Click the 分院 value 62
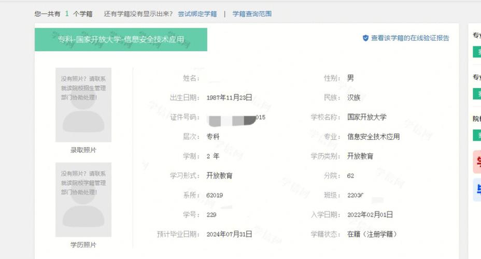 [350, 176]
